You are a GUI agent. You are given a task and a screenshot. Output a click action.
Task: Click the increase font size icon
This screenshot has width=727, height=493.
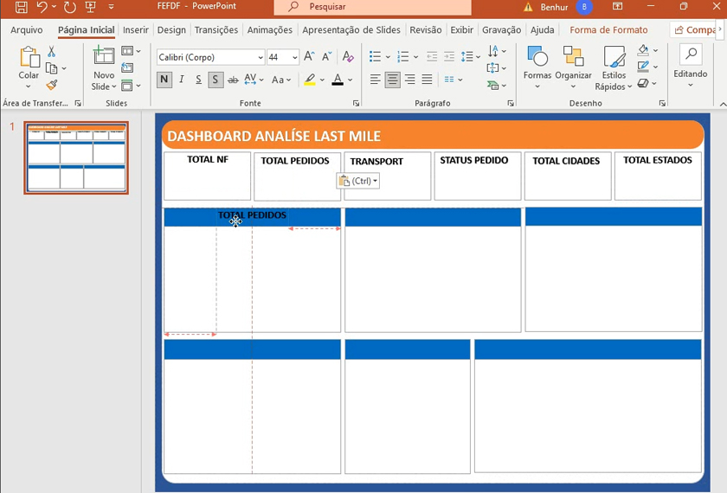[309, 57]
